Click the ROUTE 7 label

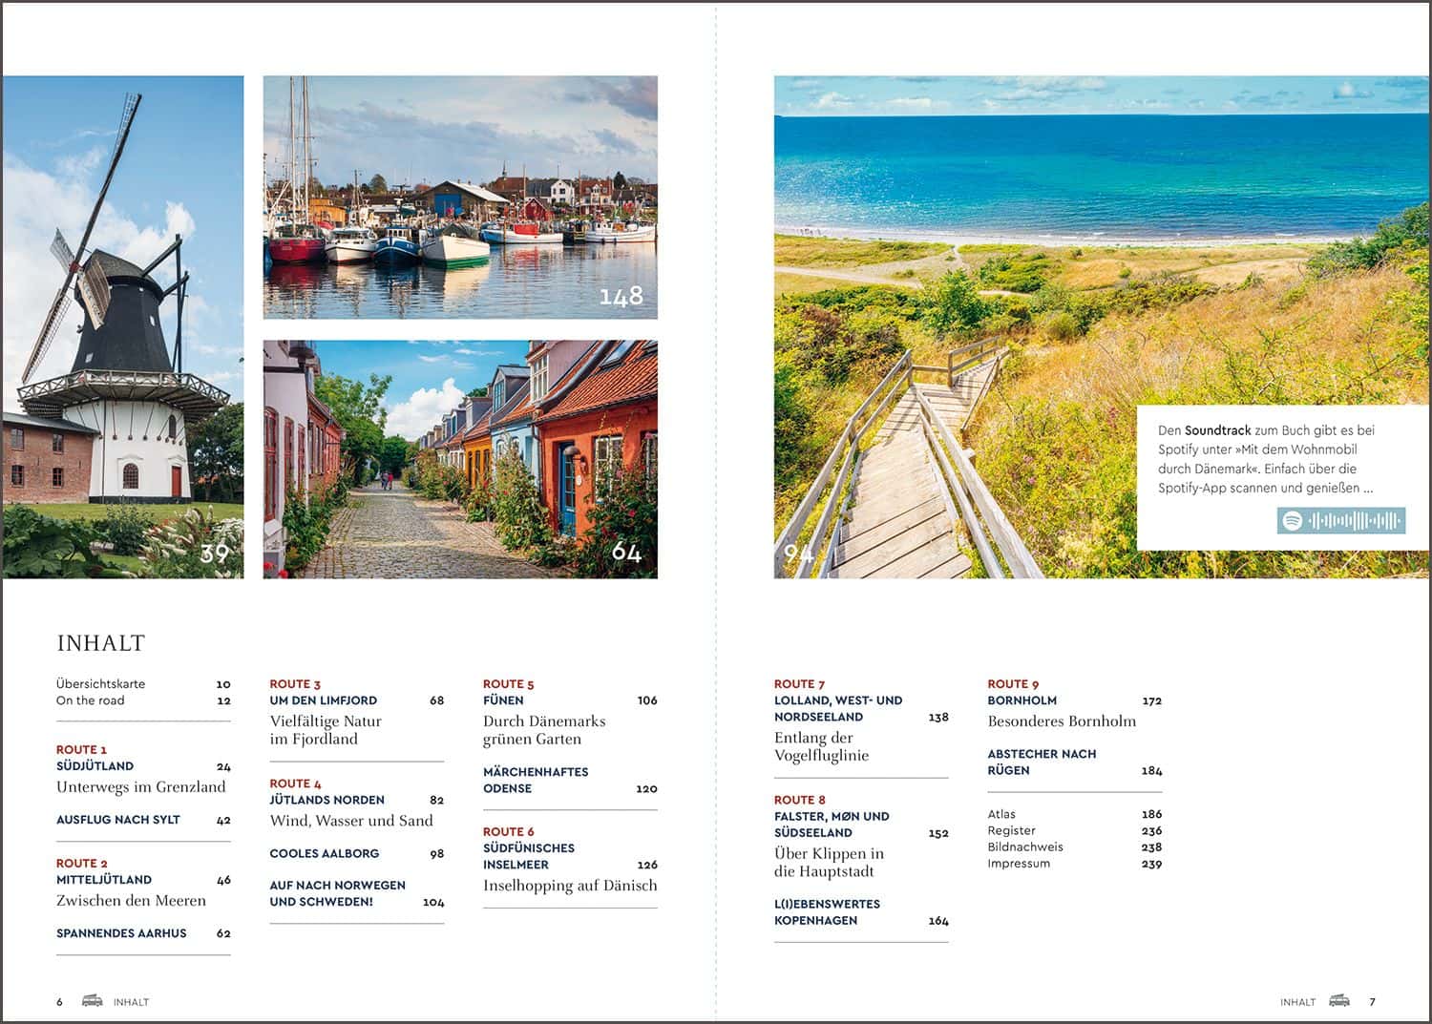[x=799, y=684]
